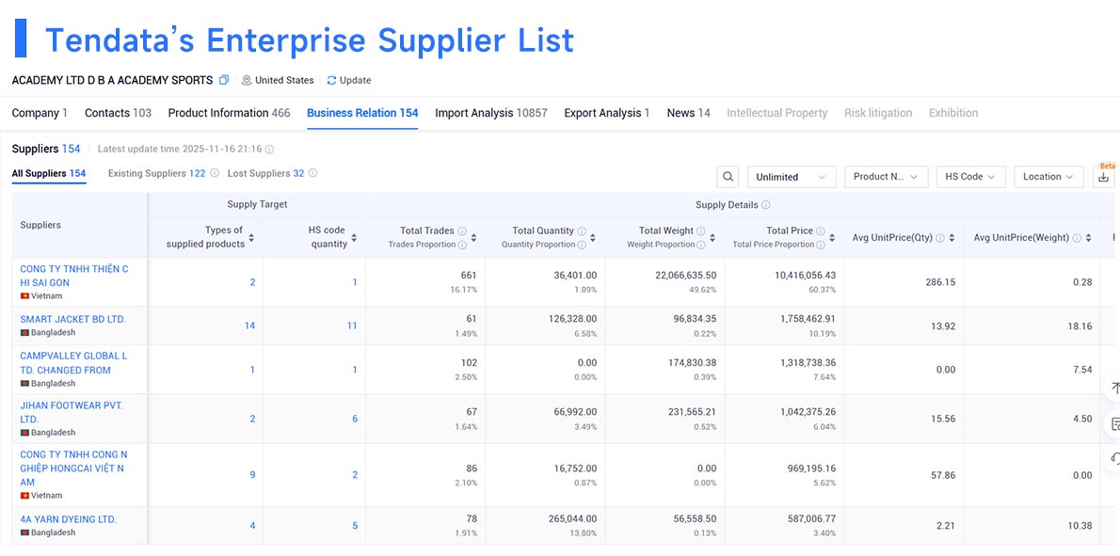Image resolution: width=1120 pixels, height=556 pixels.
Task: Select the Lost Suppliers 32 sub-tab
Action: pyautogui.click(x=265, y=173)
